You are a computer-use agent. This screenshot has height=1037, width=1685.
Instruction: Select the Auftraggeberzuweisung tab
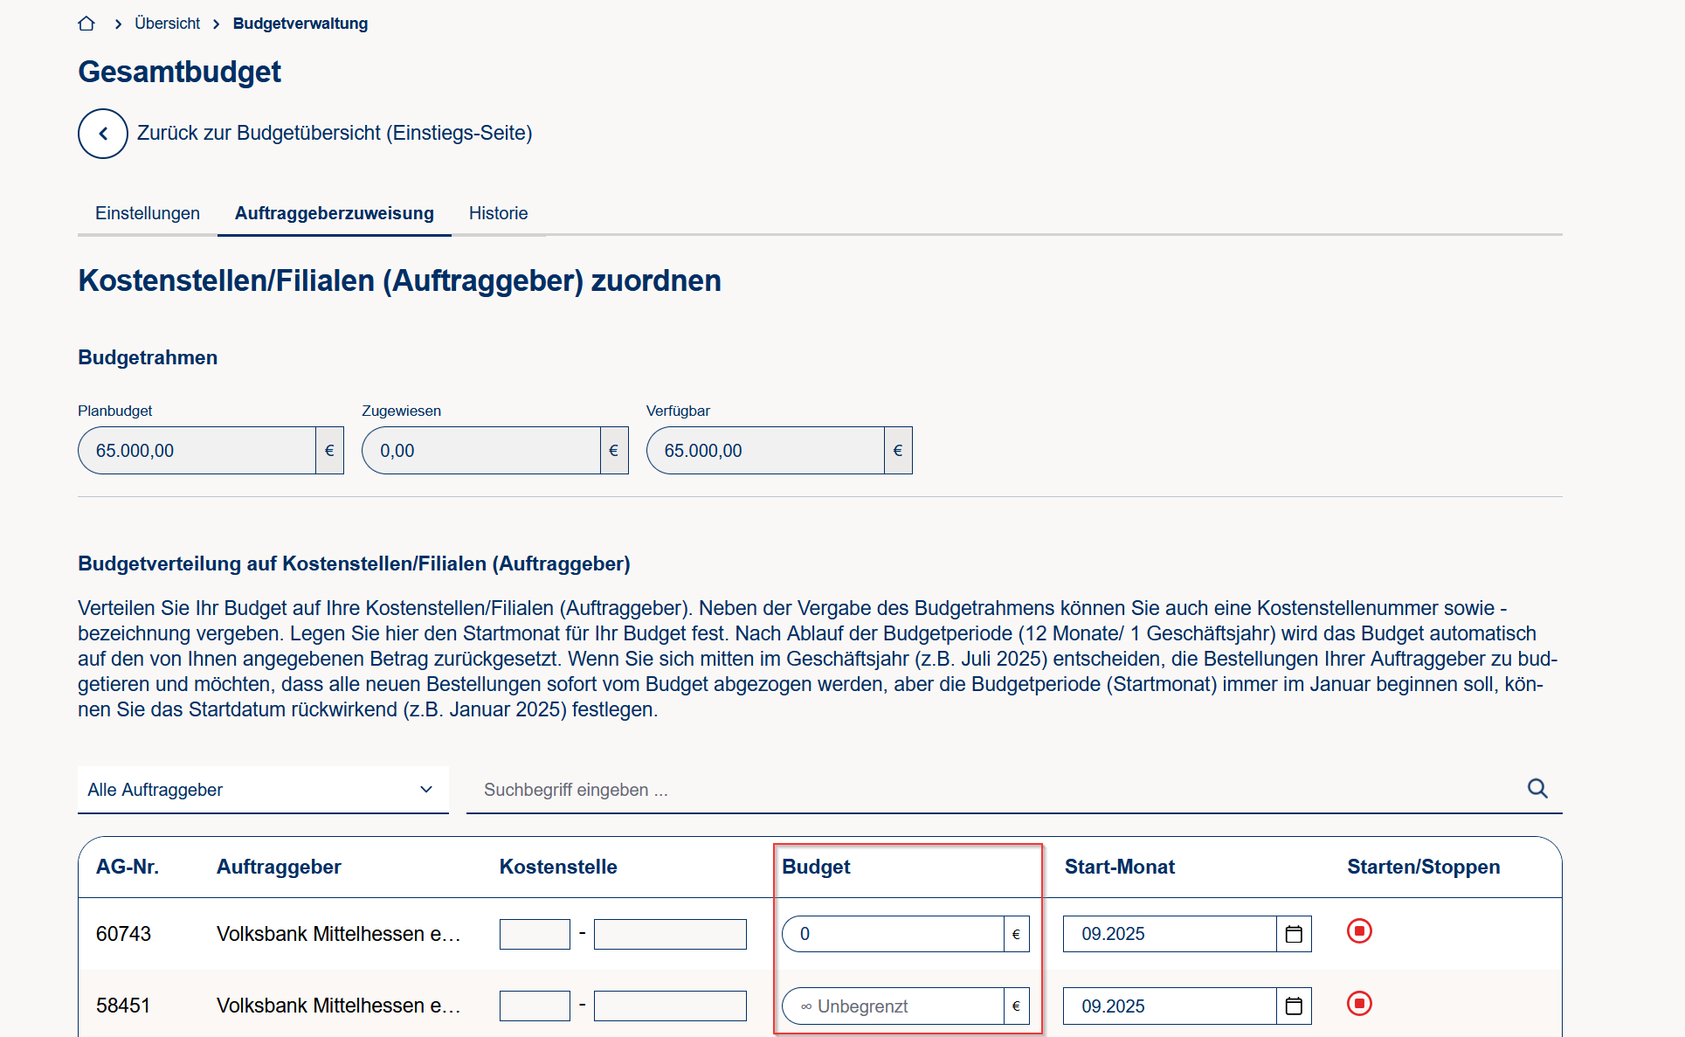point(334,213)
